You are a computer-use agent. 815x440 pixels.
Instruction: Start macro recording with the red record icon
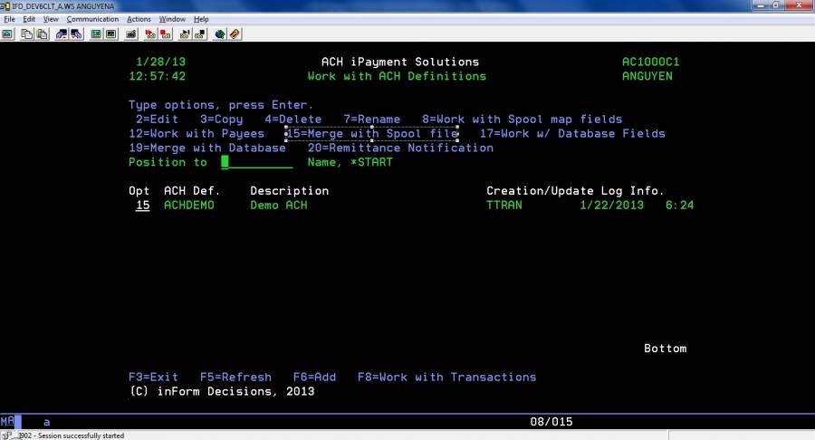tap(151, 34)
